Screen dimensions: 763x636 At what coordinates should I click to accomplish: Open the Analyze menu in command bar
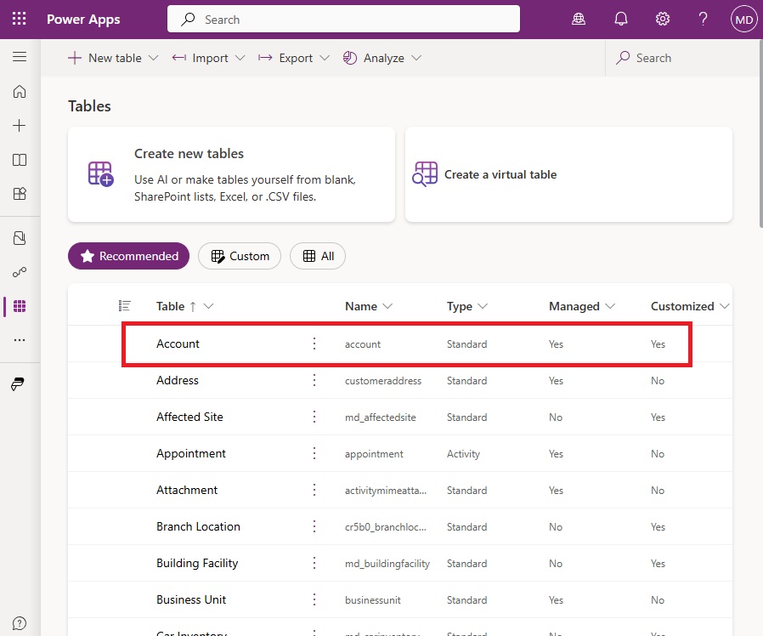pos(382,58)
